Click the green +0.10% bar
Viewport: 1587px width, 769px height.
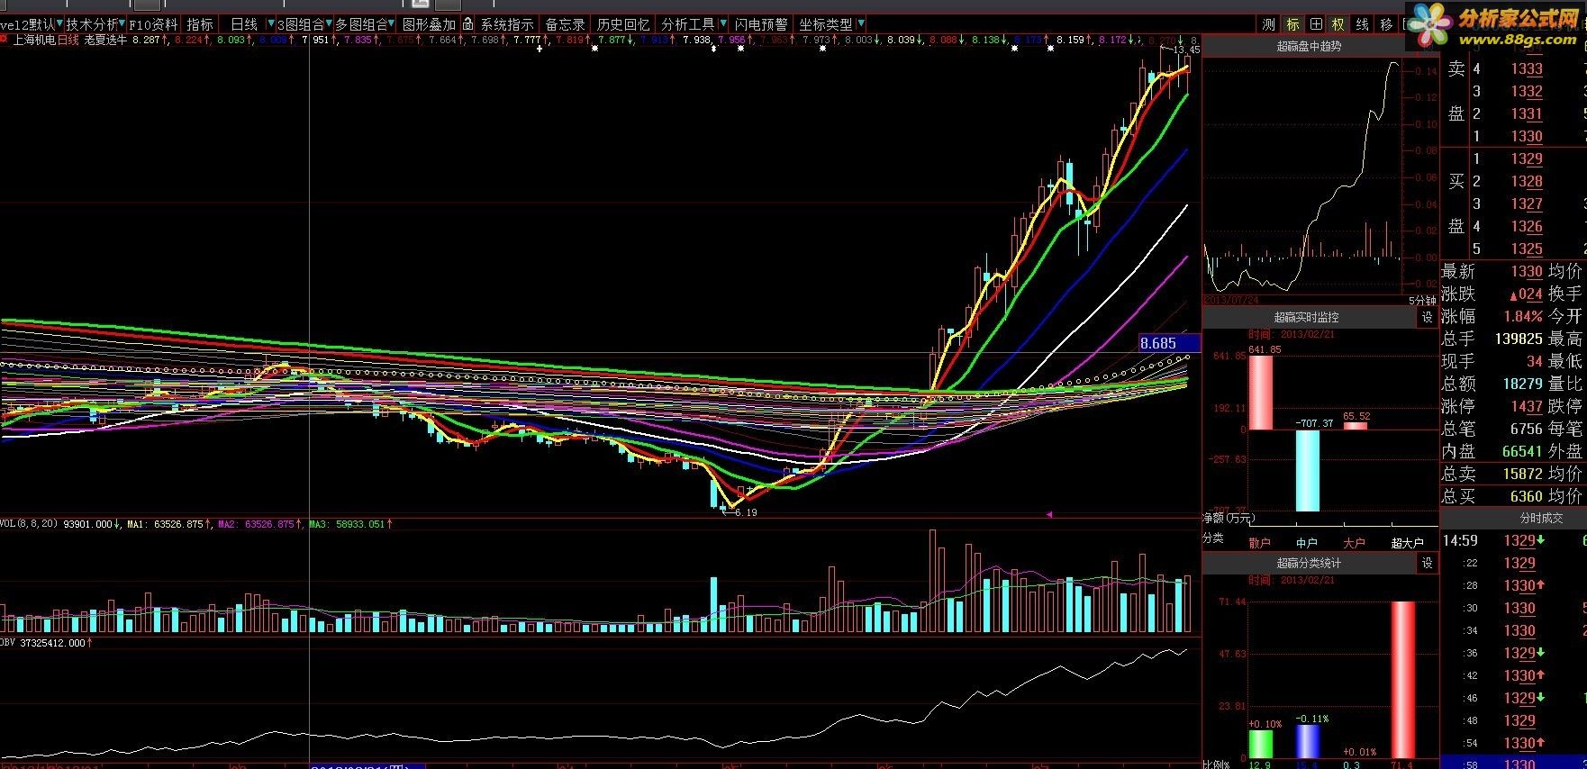[x=1260, y=744]
